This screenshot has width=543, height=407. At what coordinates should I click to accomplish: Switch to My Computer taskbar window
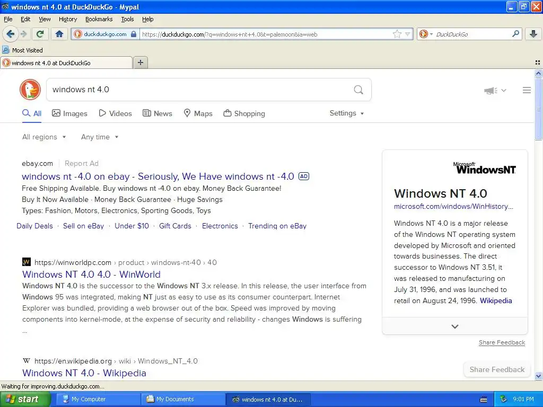tap(98, 399)
